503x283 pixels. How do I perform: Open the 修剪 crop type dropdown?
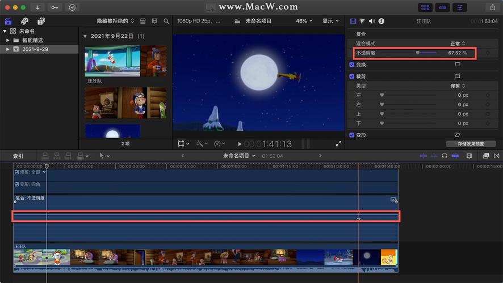[x=458, y=85]
